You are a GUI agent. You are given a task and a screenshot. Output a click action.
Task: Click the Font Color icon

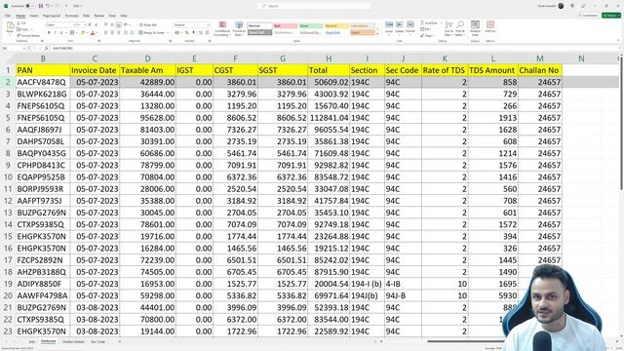(93, 32)
